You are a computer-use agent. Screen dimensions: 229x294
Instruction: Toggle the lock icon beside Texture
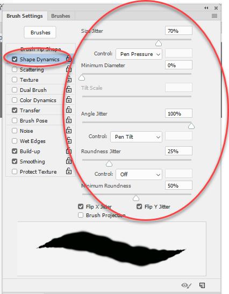pos(69,79)
